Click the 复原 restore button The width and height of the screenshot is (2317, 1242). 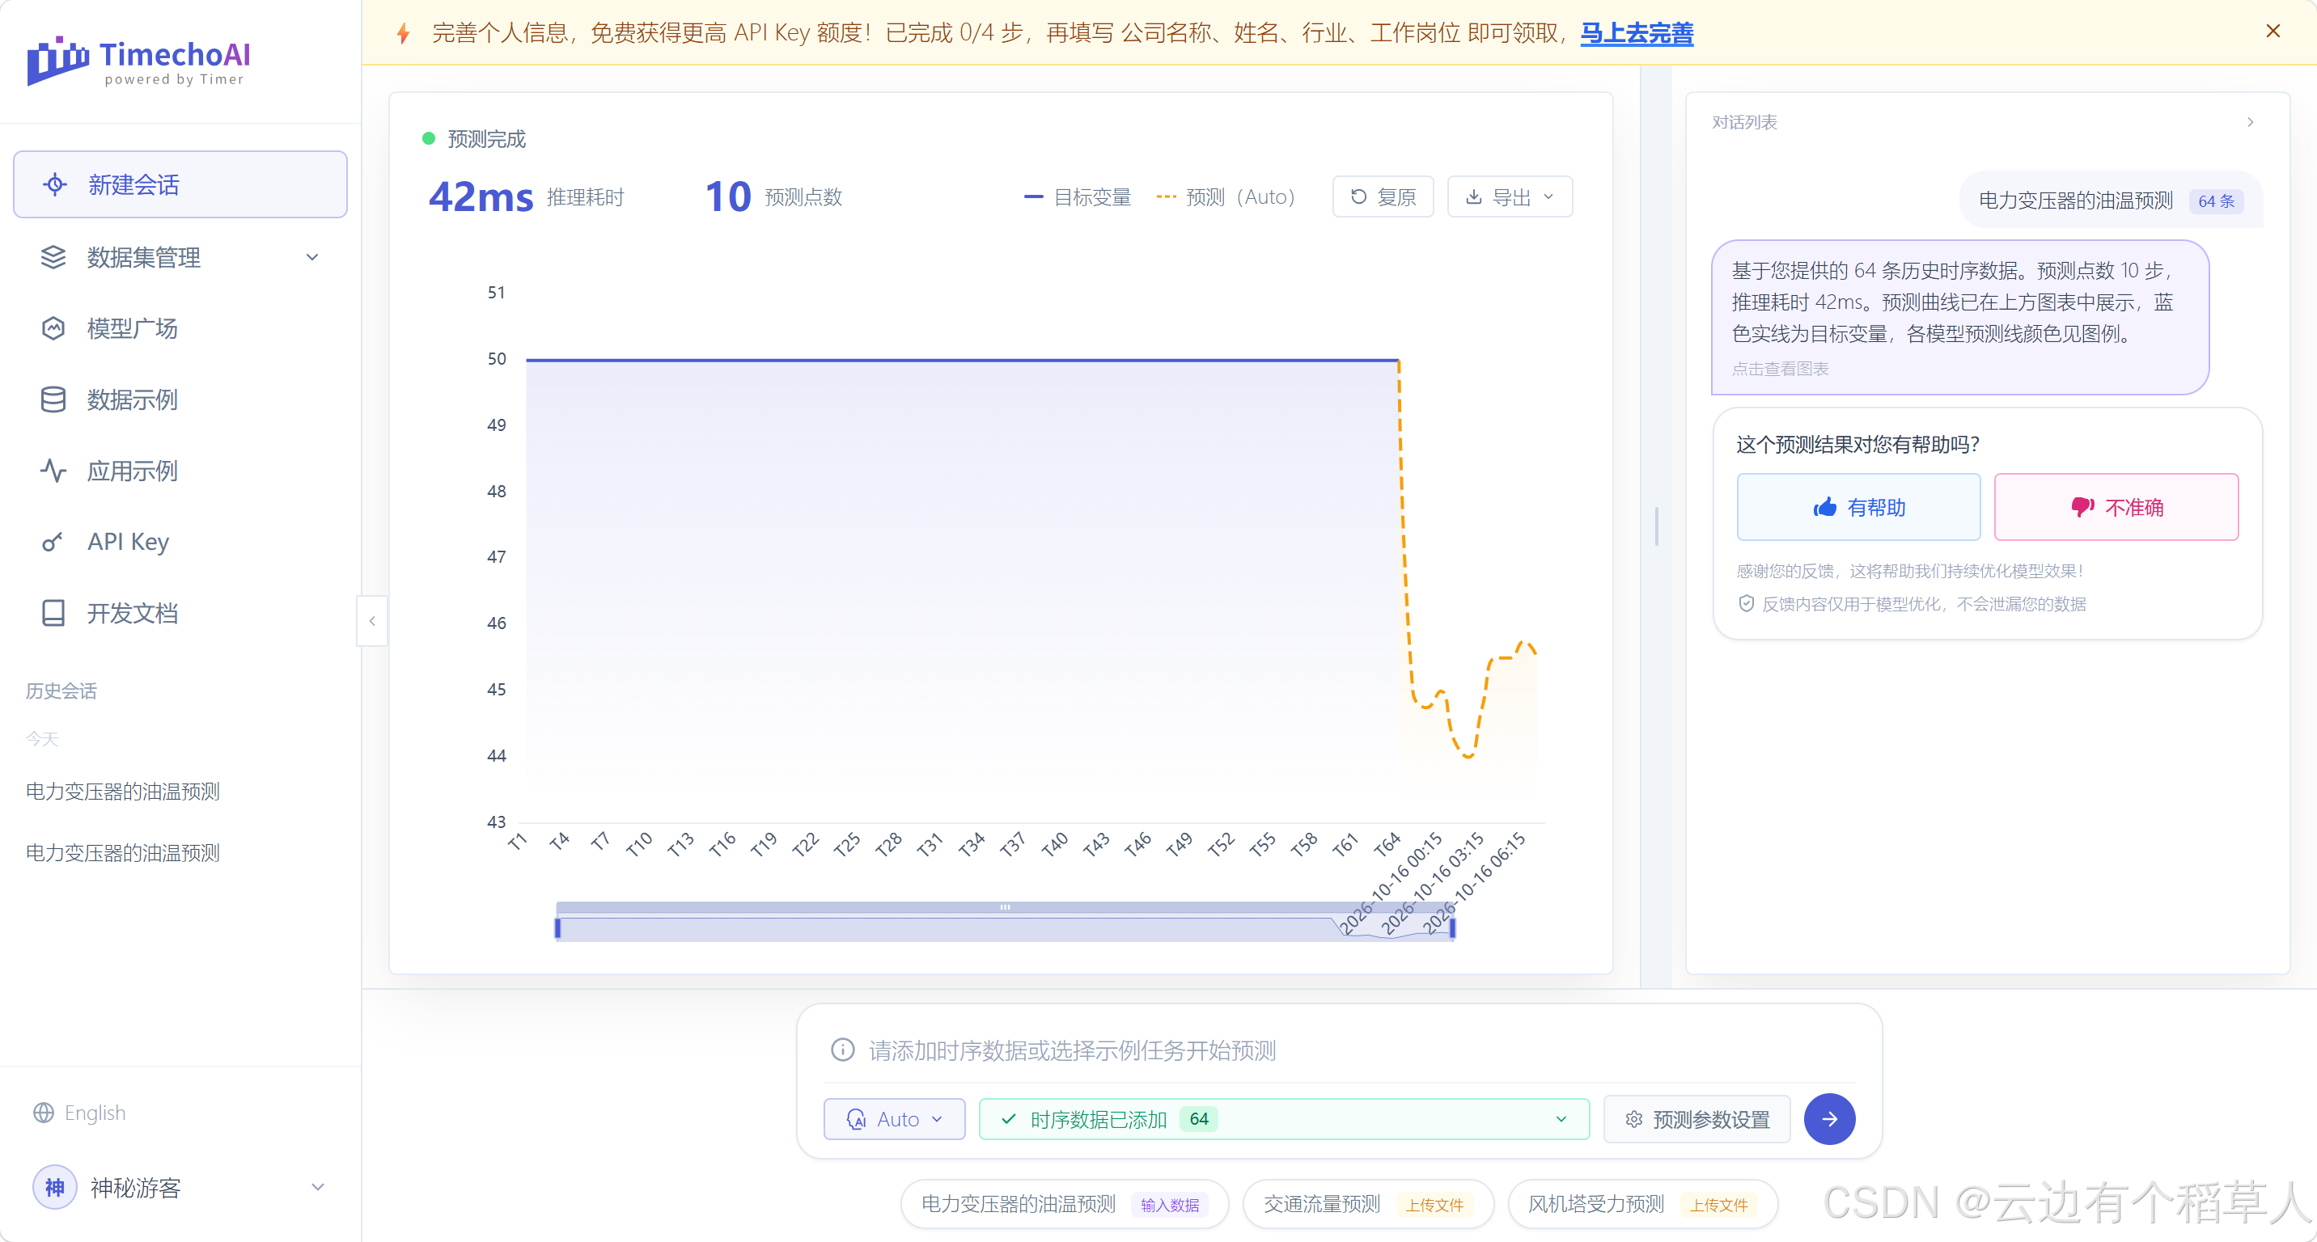point(1383,196)
